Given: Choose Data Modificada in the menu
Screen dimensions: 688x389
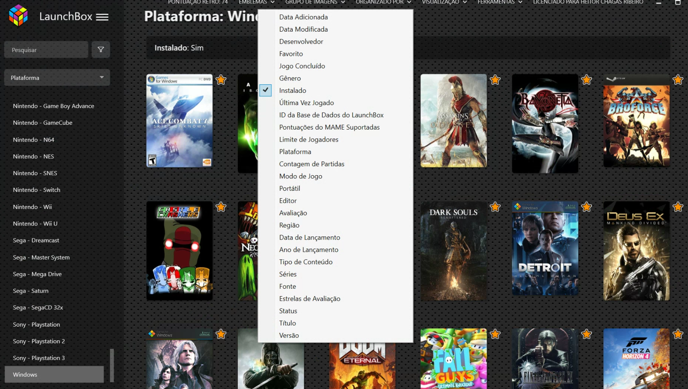Looking at the screenshot, I should (x=303, y=29).
